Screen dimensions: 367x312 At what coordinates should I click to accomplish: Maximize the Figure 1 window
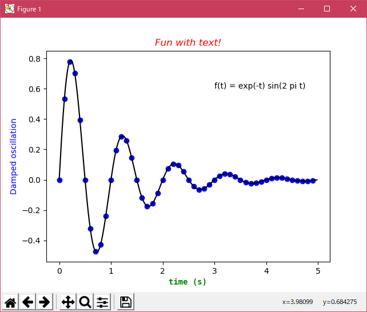(x=327, y=9)
